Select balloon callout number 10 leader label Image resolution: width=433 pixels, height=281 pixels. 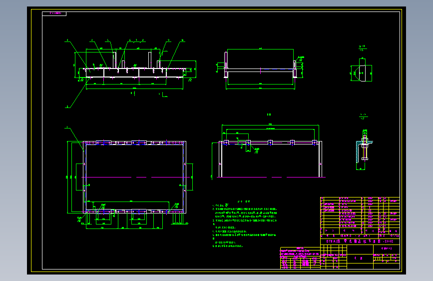pyautogui.click(x=182, y=40)
